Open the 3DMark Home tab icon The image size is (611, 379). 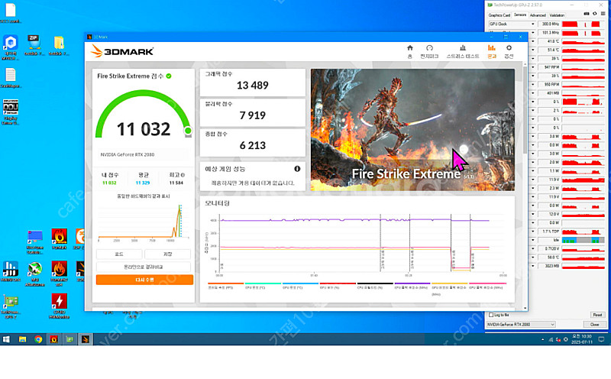[409, 51]
